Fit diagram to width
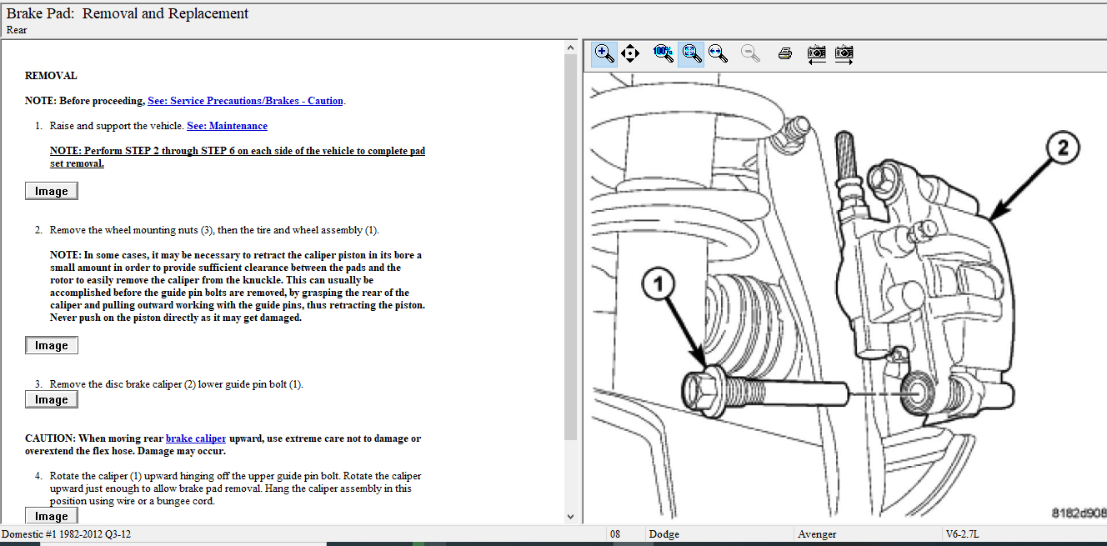Screen dimensions: 1107x546 tap(717, 54)
